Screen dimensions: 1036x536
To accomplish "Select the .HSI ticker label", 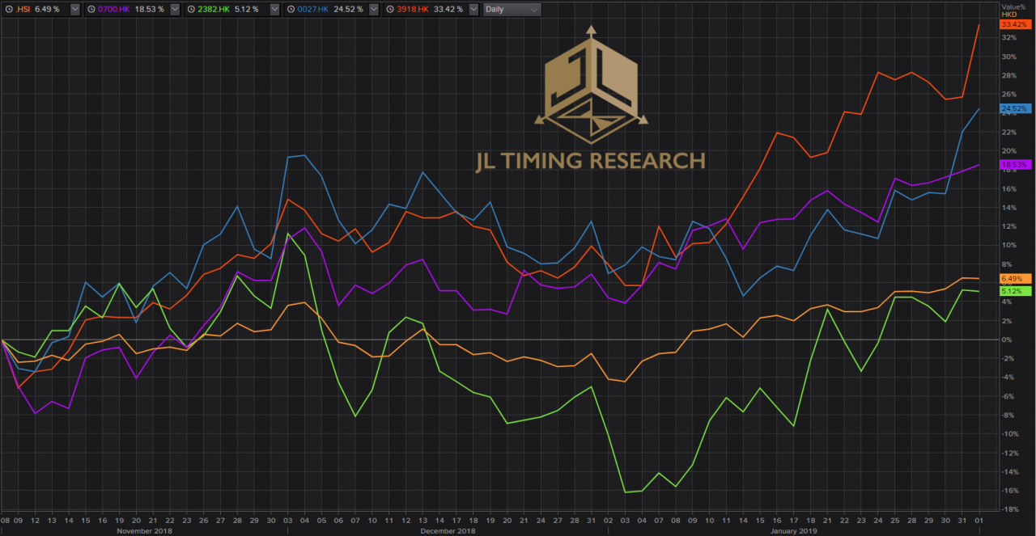I will click(23, 10).
